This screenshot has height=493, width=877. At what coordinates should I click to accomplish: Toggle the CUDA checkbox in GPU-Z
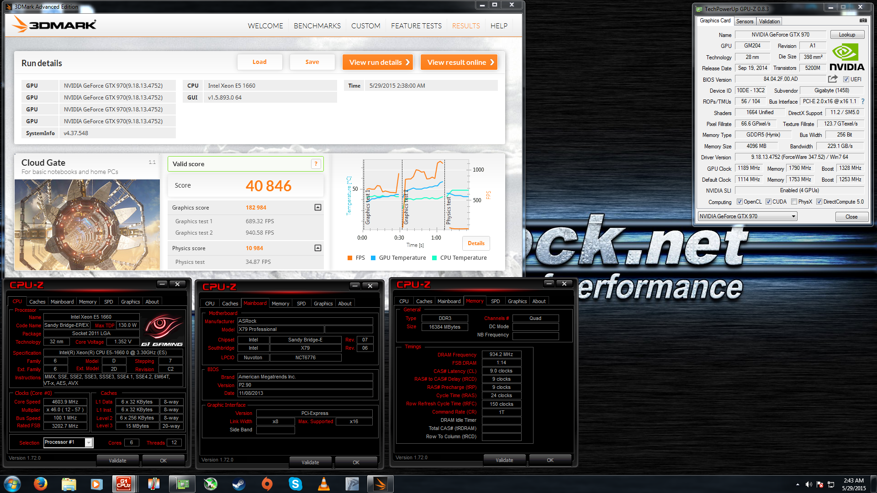click(768, 202)
